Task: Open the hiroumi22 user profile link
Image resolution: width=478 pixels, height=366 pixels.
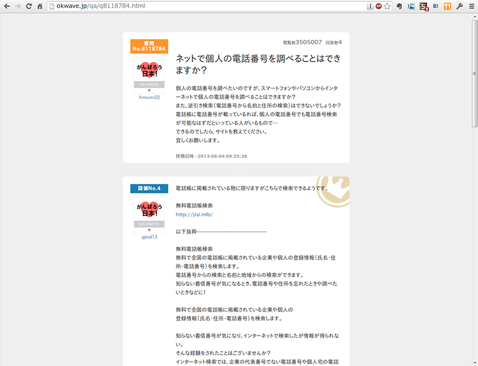Action: 149,97
